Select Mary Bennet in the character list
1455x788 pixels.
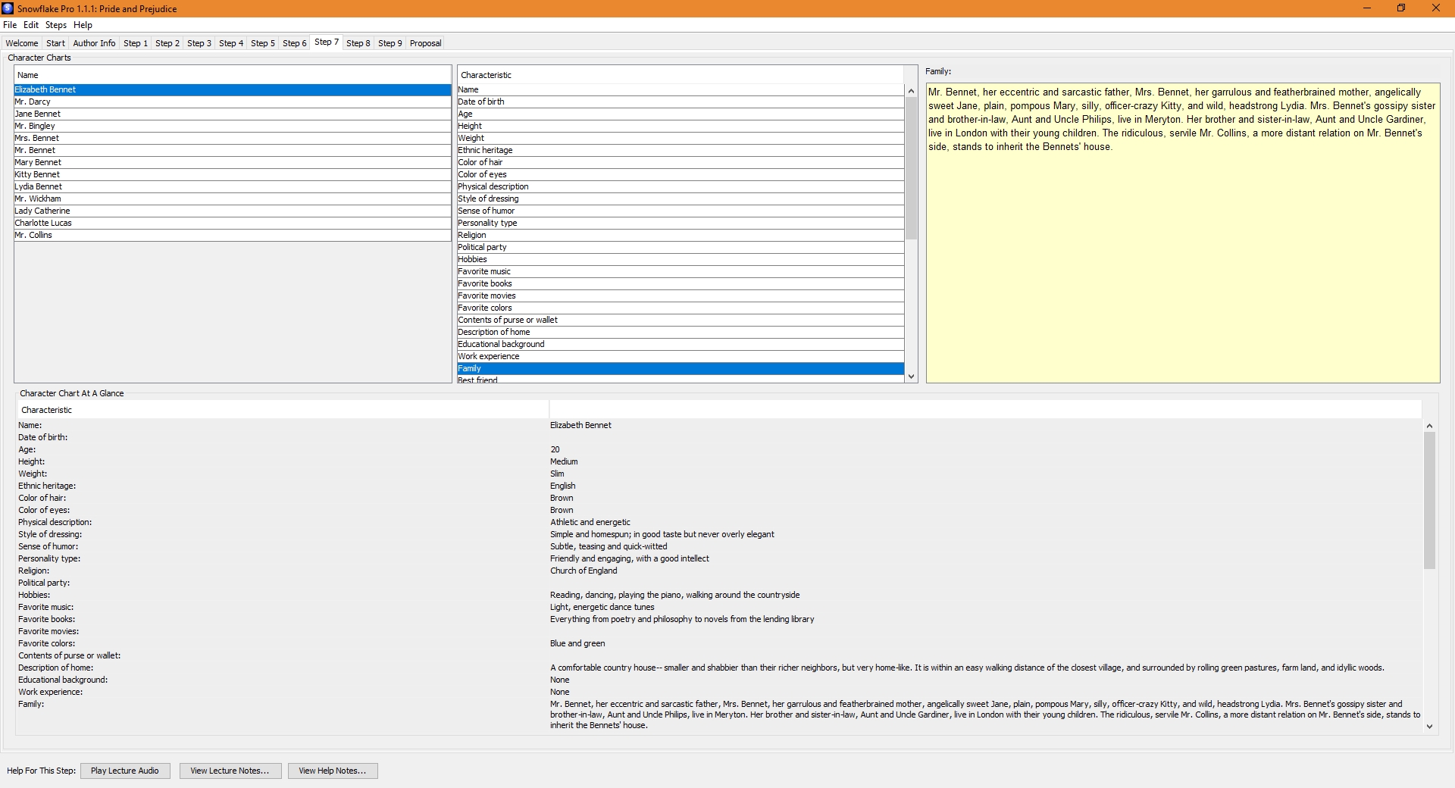[233, 162]
